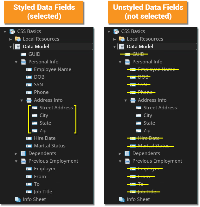200x207 pixels.
Task: Expand Dependents in the right tree
Action: click(x=120, y=154)
